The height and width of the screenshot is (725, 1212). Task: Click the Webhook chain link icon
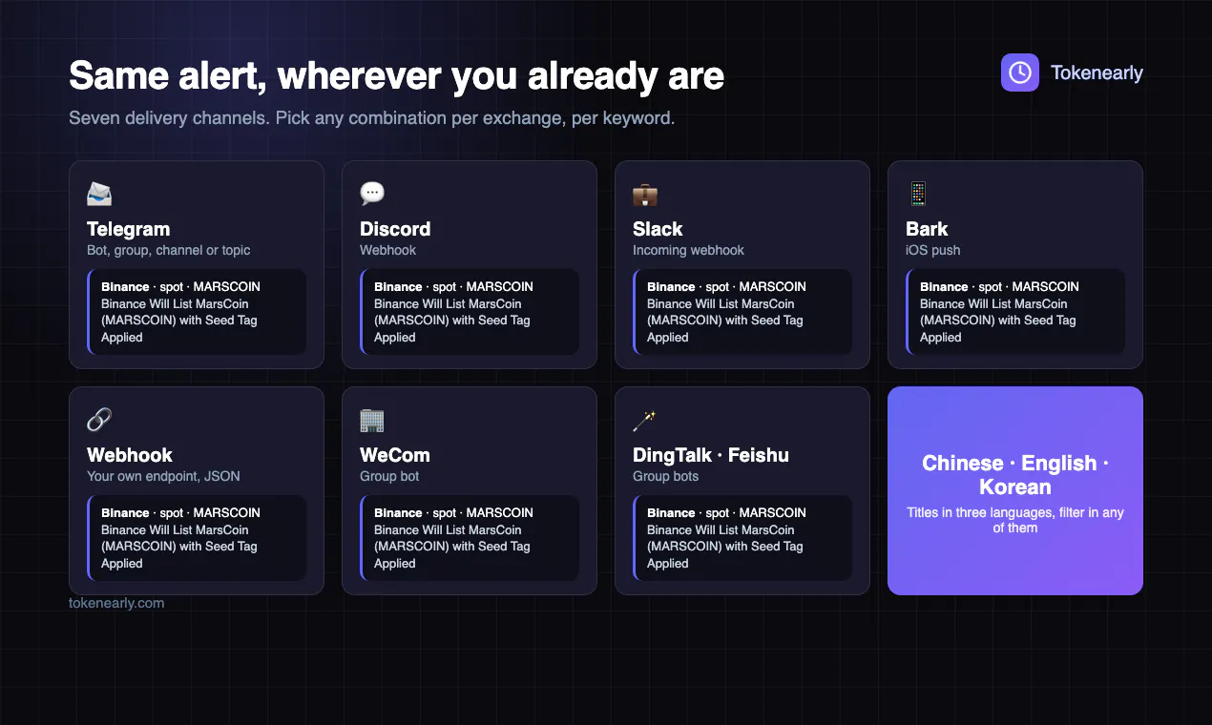pyautogui.click(x=99, y=420)
